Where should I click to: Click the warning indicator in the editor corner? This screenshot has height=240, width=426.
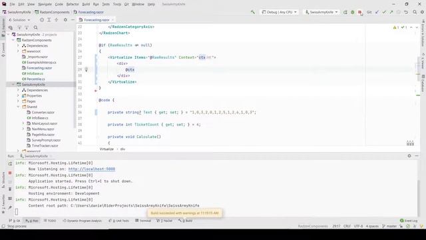(396, 27)
